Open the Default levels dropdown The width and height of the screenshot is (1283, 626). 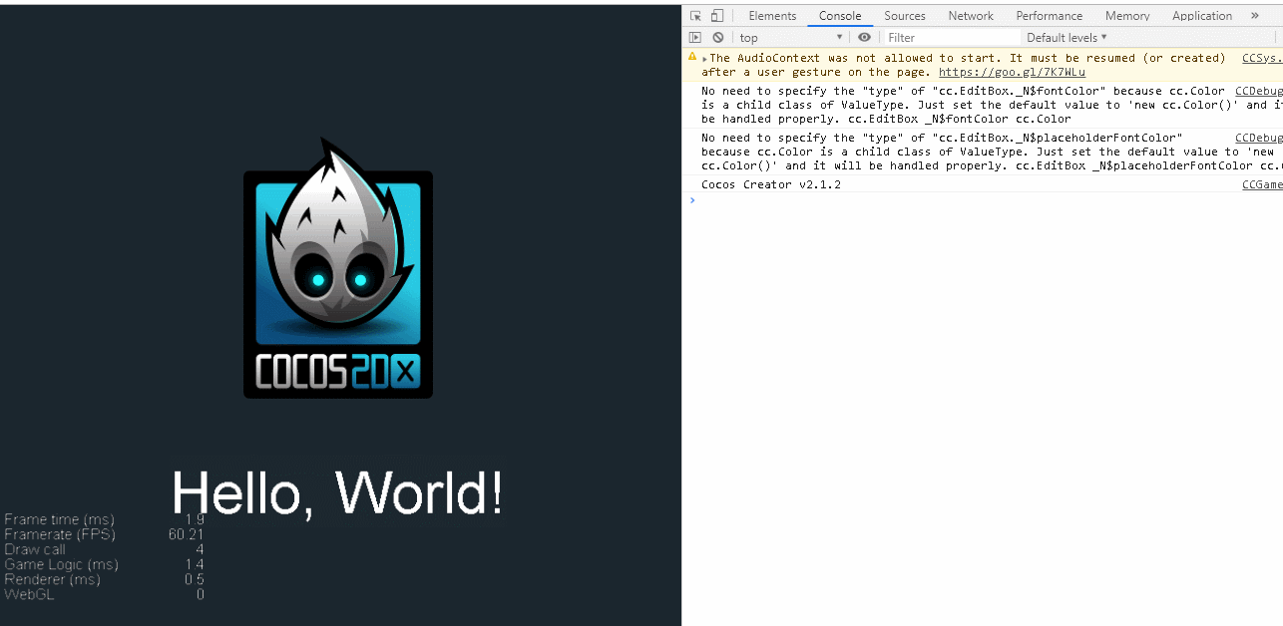pos(1067,37)
